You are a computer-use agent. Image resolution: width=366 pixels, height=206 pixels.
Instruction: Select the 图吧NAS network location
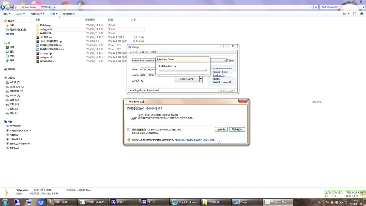tap(14, 148)
